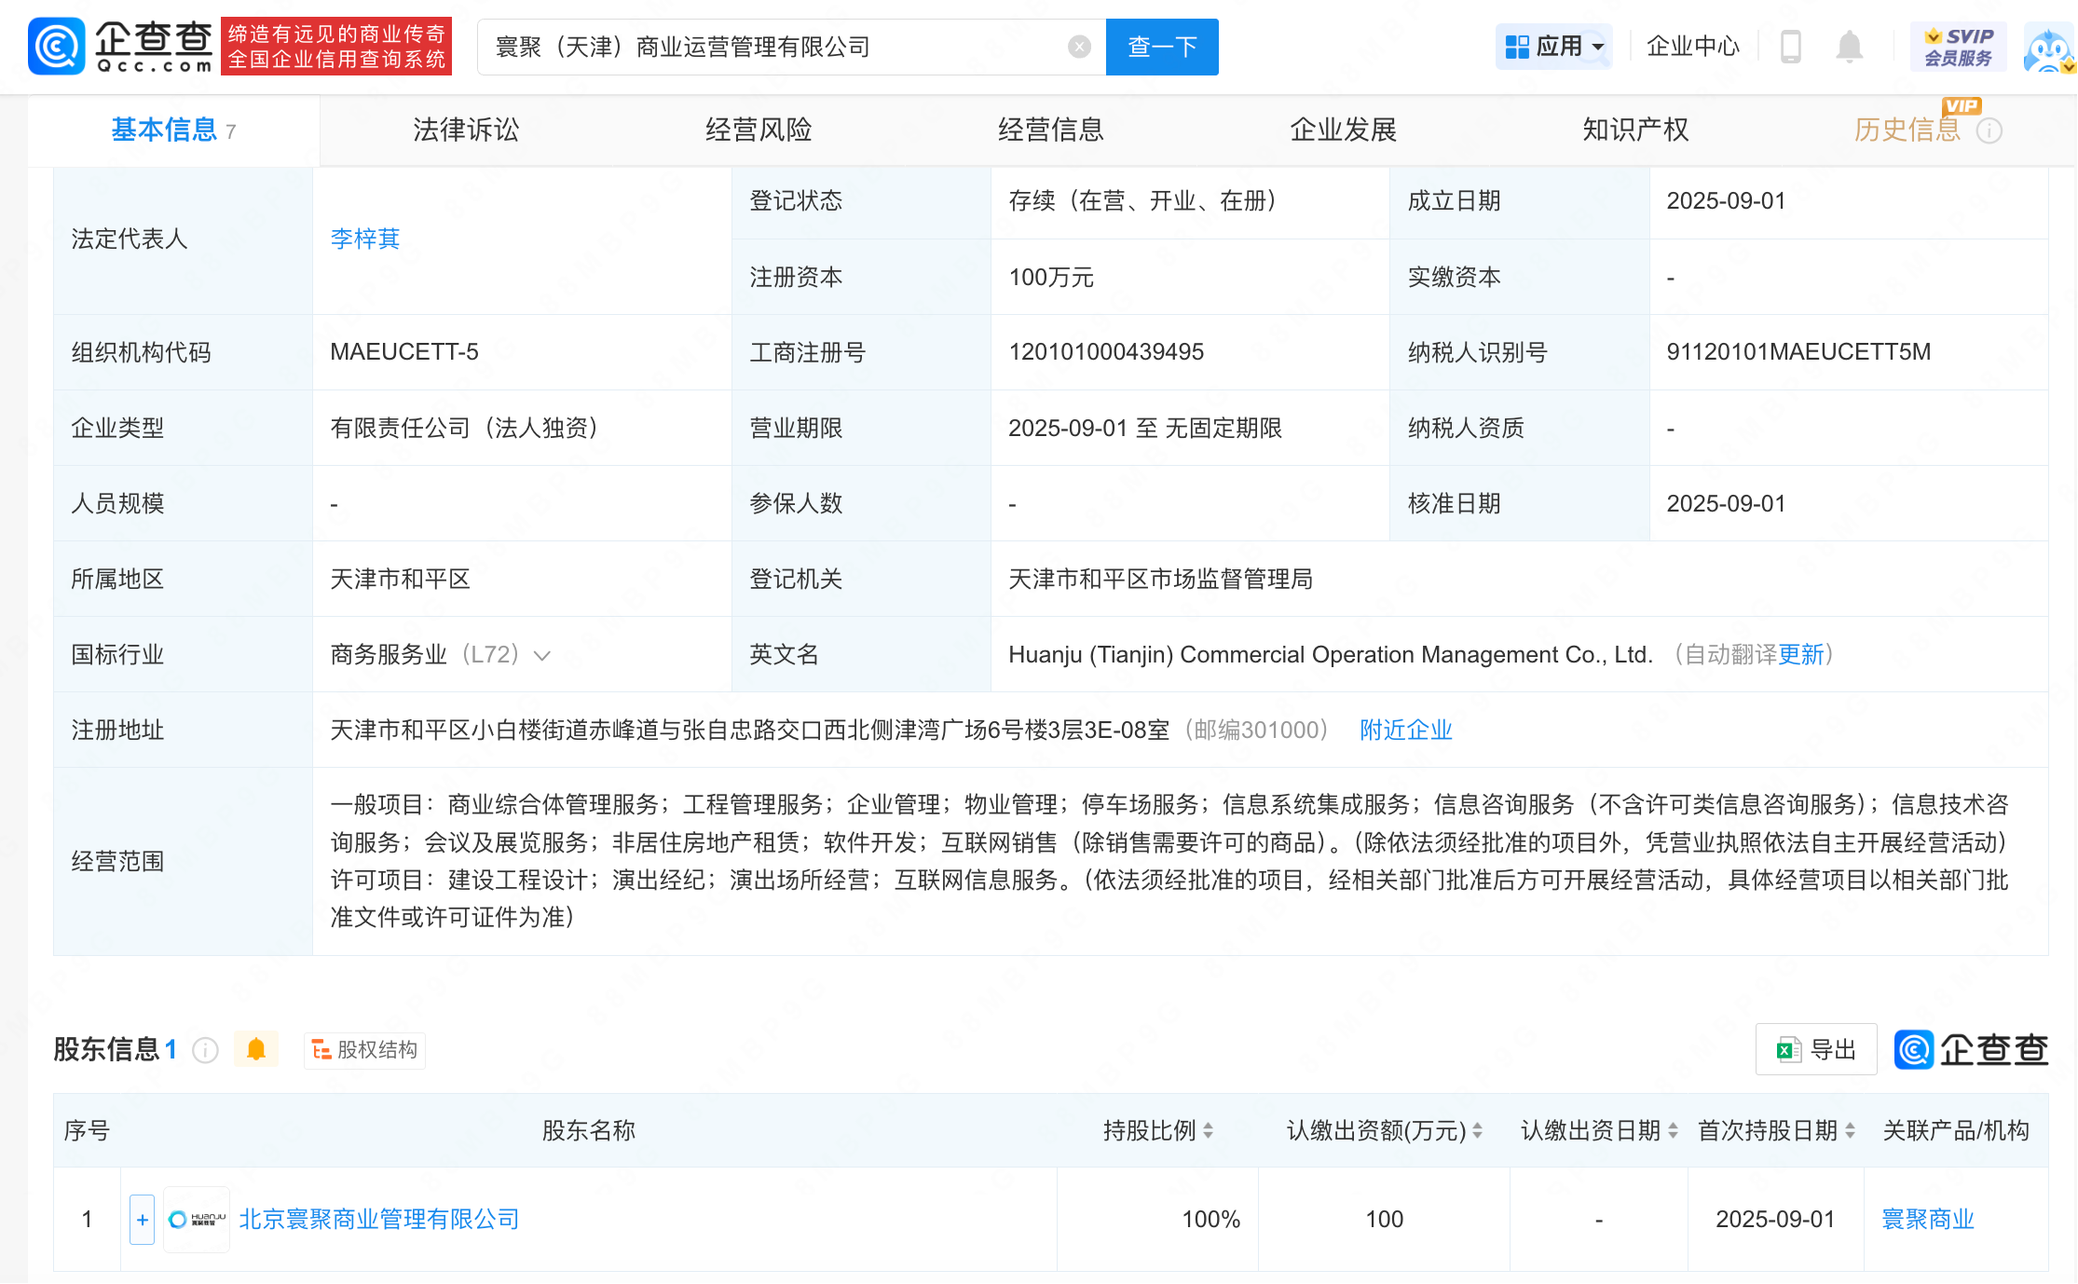
Task: Open the 应用 apps dropdown
Action: pyautogui.click(x=1554, y=46)
